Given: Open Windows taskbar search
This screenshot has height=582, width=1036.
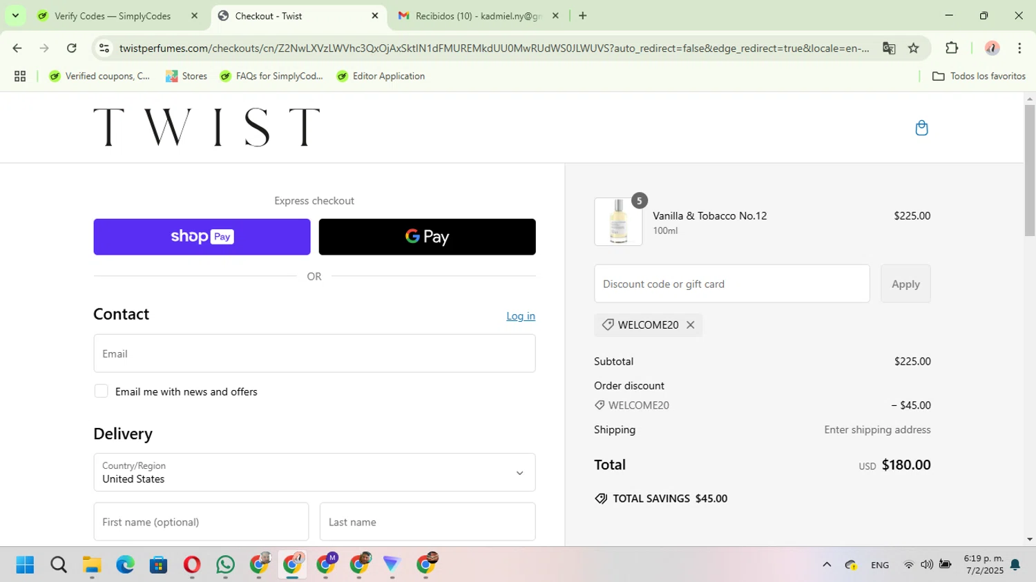Looking at the screenshot, I should pyautogui.click(x=59, y=565).
